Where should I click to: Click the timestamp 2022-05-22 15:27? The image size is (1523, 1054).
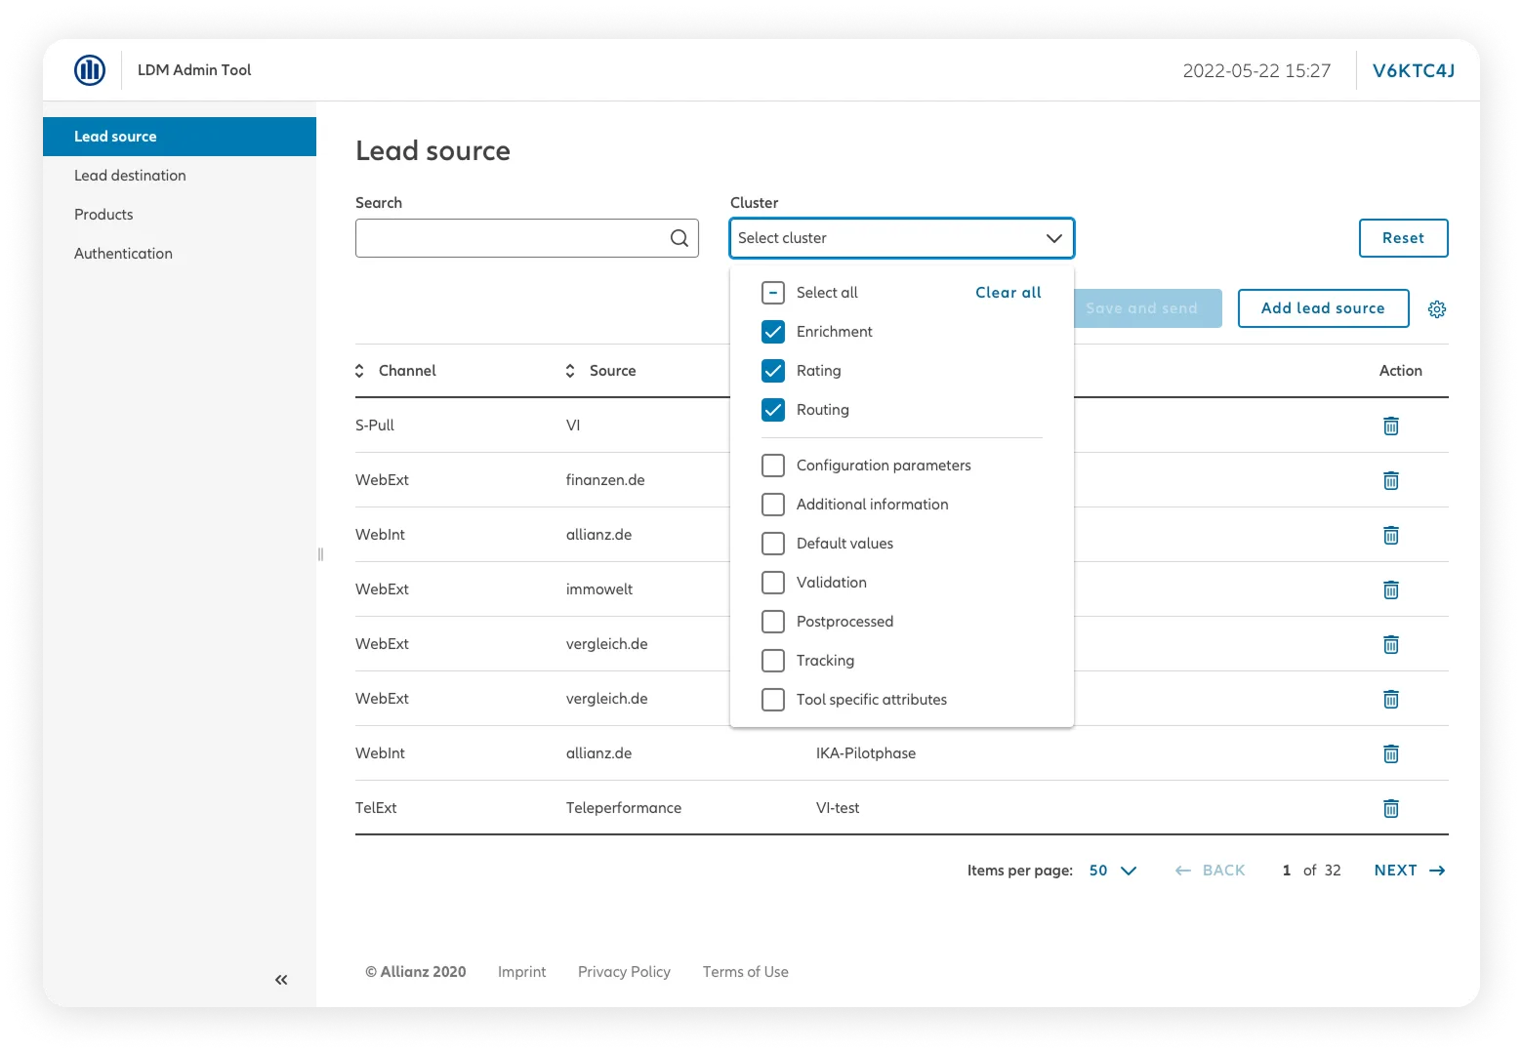pyautogui.click(x=1256, y=70)
